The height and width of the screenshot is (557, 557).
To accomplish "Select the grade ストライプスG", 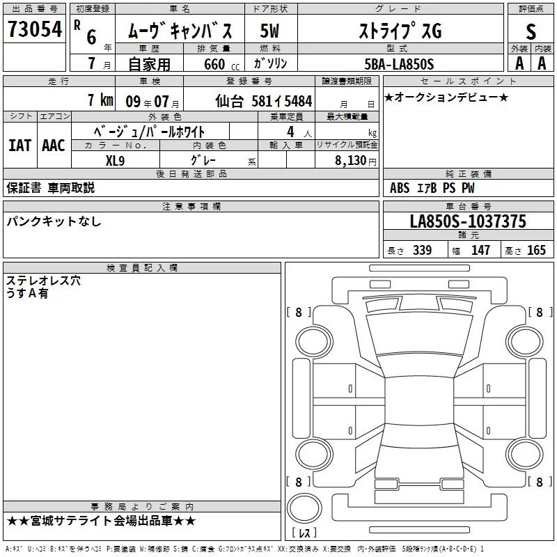I will tap(400, 31).
